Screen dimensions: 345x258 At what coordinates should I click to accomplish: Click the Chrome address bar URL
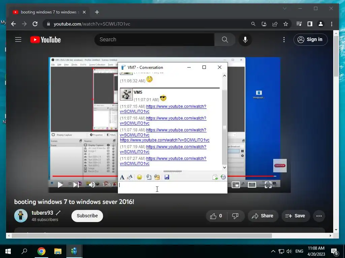click(92, 24)
